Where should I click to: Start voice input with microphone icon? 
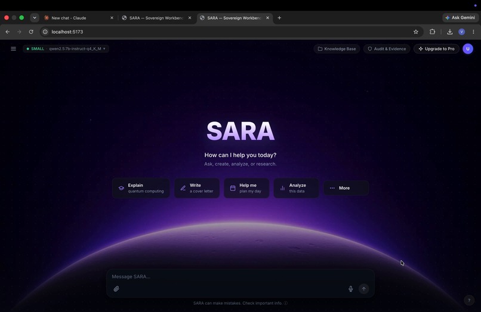coord(351,289)
